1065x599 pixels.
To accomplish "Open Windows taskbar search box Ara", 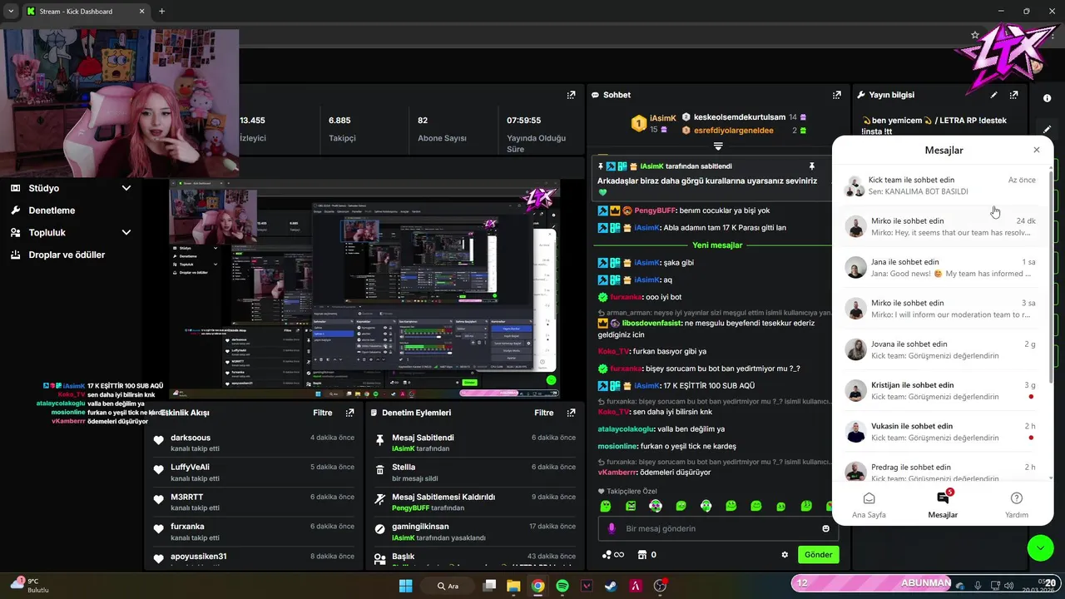I will 448,586.
